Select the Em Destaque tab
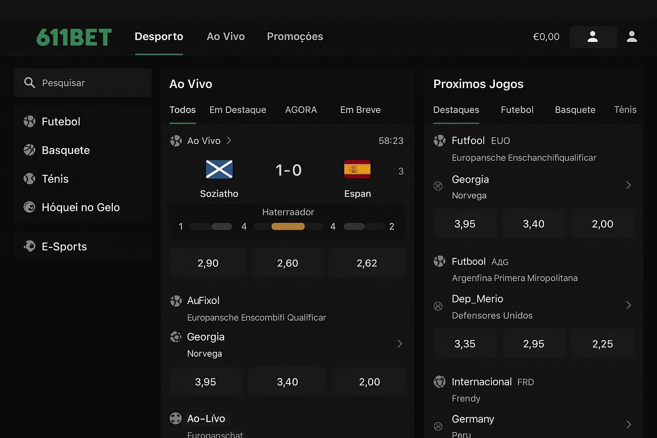This screenshot has width=657, height=438. pyautogui.click(x=238, y=110)
